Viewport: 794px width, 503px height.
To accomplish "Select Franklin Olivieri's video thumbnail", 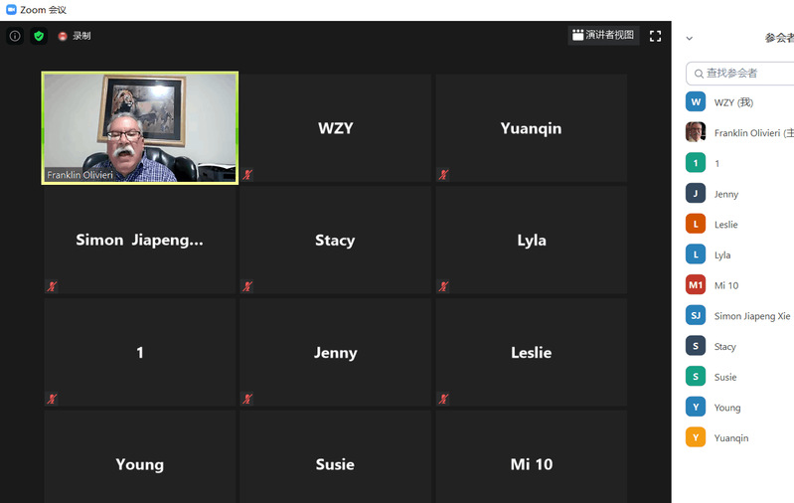I will pyautogui.click(x=139, y=128).
